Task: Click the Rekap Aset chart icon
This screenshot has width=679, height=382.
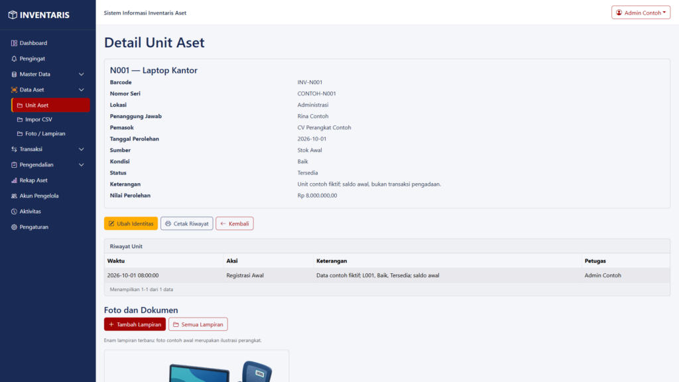Action: click(14, 180)
